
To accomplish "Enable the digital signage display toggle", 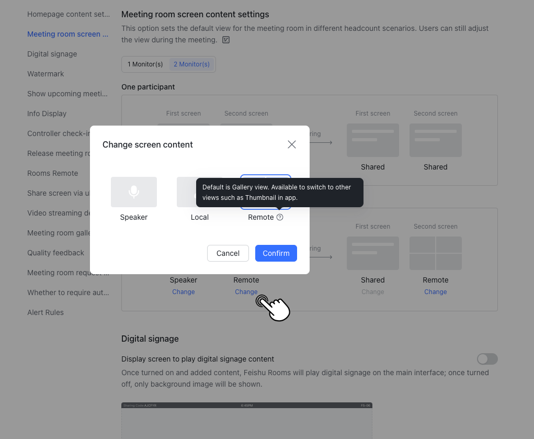I will point(487,359).
